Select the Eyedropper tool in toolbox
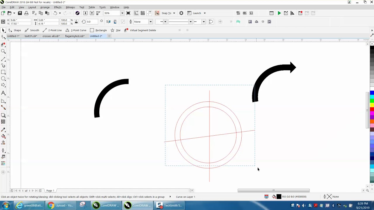Screen dimensions: 374x210 pos(3,129)
